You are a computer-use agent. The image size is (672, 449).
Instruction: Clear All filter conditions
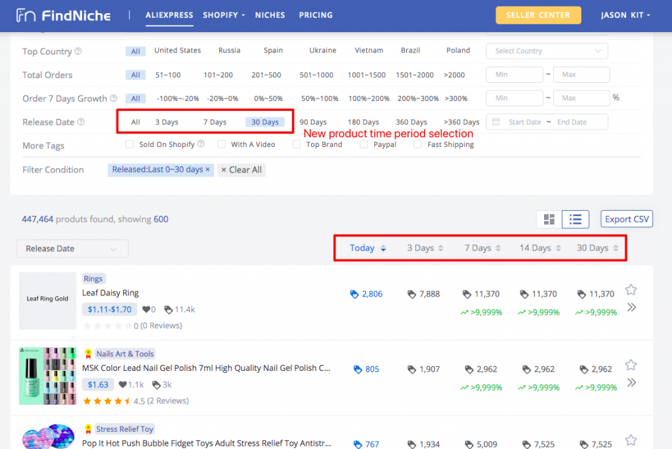(x=241, y=170)
